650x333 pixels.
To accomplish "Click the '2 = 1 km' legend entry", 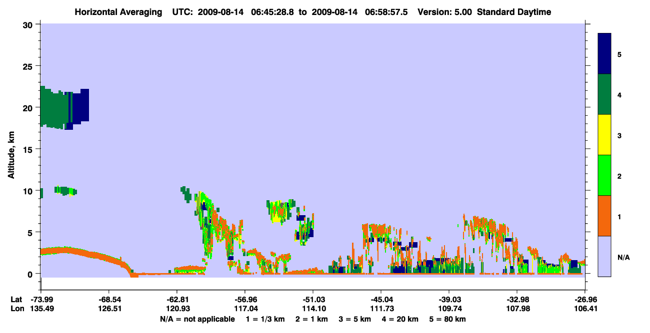I will pos(312,319).
